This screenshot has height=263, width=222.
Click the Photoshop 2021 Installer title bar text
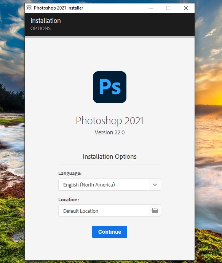click(58, 8)
